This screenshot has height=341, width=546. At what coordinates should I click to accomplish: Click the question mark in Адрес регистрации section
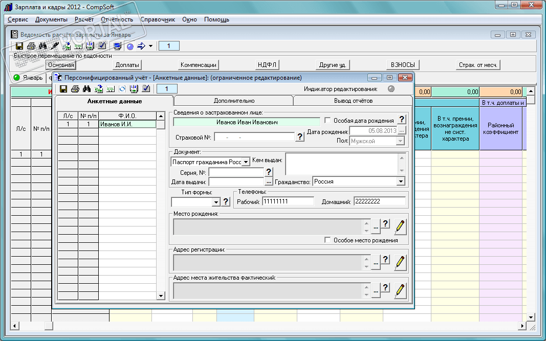[385, 259]
